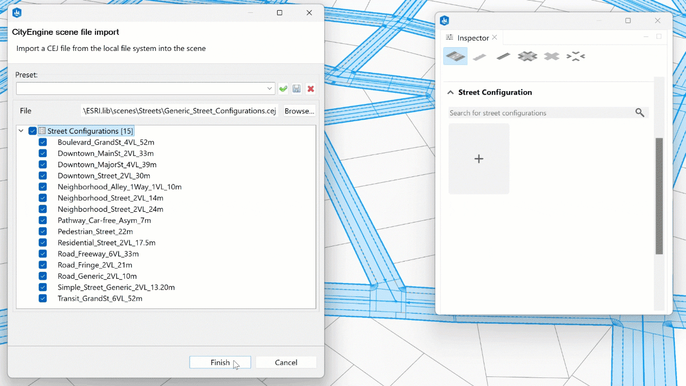Select the Road_Generic_2VL_10m label
Image resolution: width=686 pixels, height=386 pixels.
coord(97,276)
